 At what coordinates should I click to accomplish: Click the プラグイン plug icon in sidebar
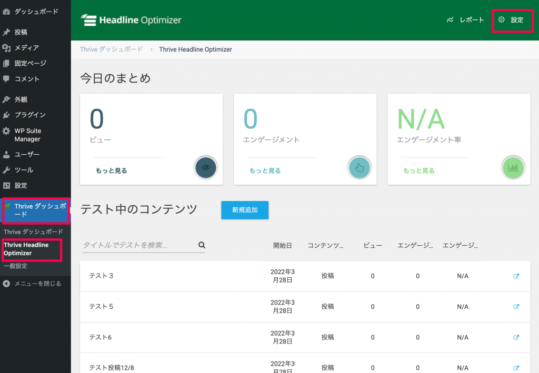click(x=6, y=115)
